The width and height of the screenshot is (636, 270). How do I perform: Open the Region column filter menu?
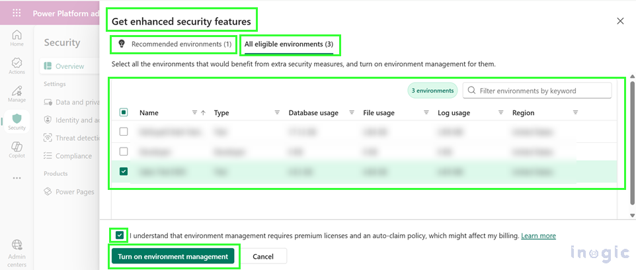[575, 113]
